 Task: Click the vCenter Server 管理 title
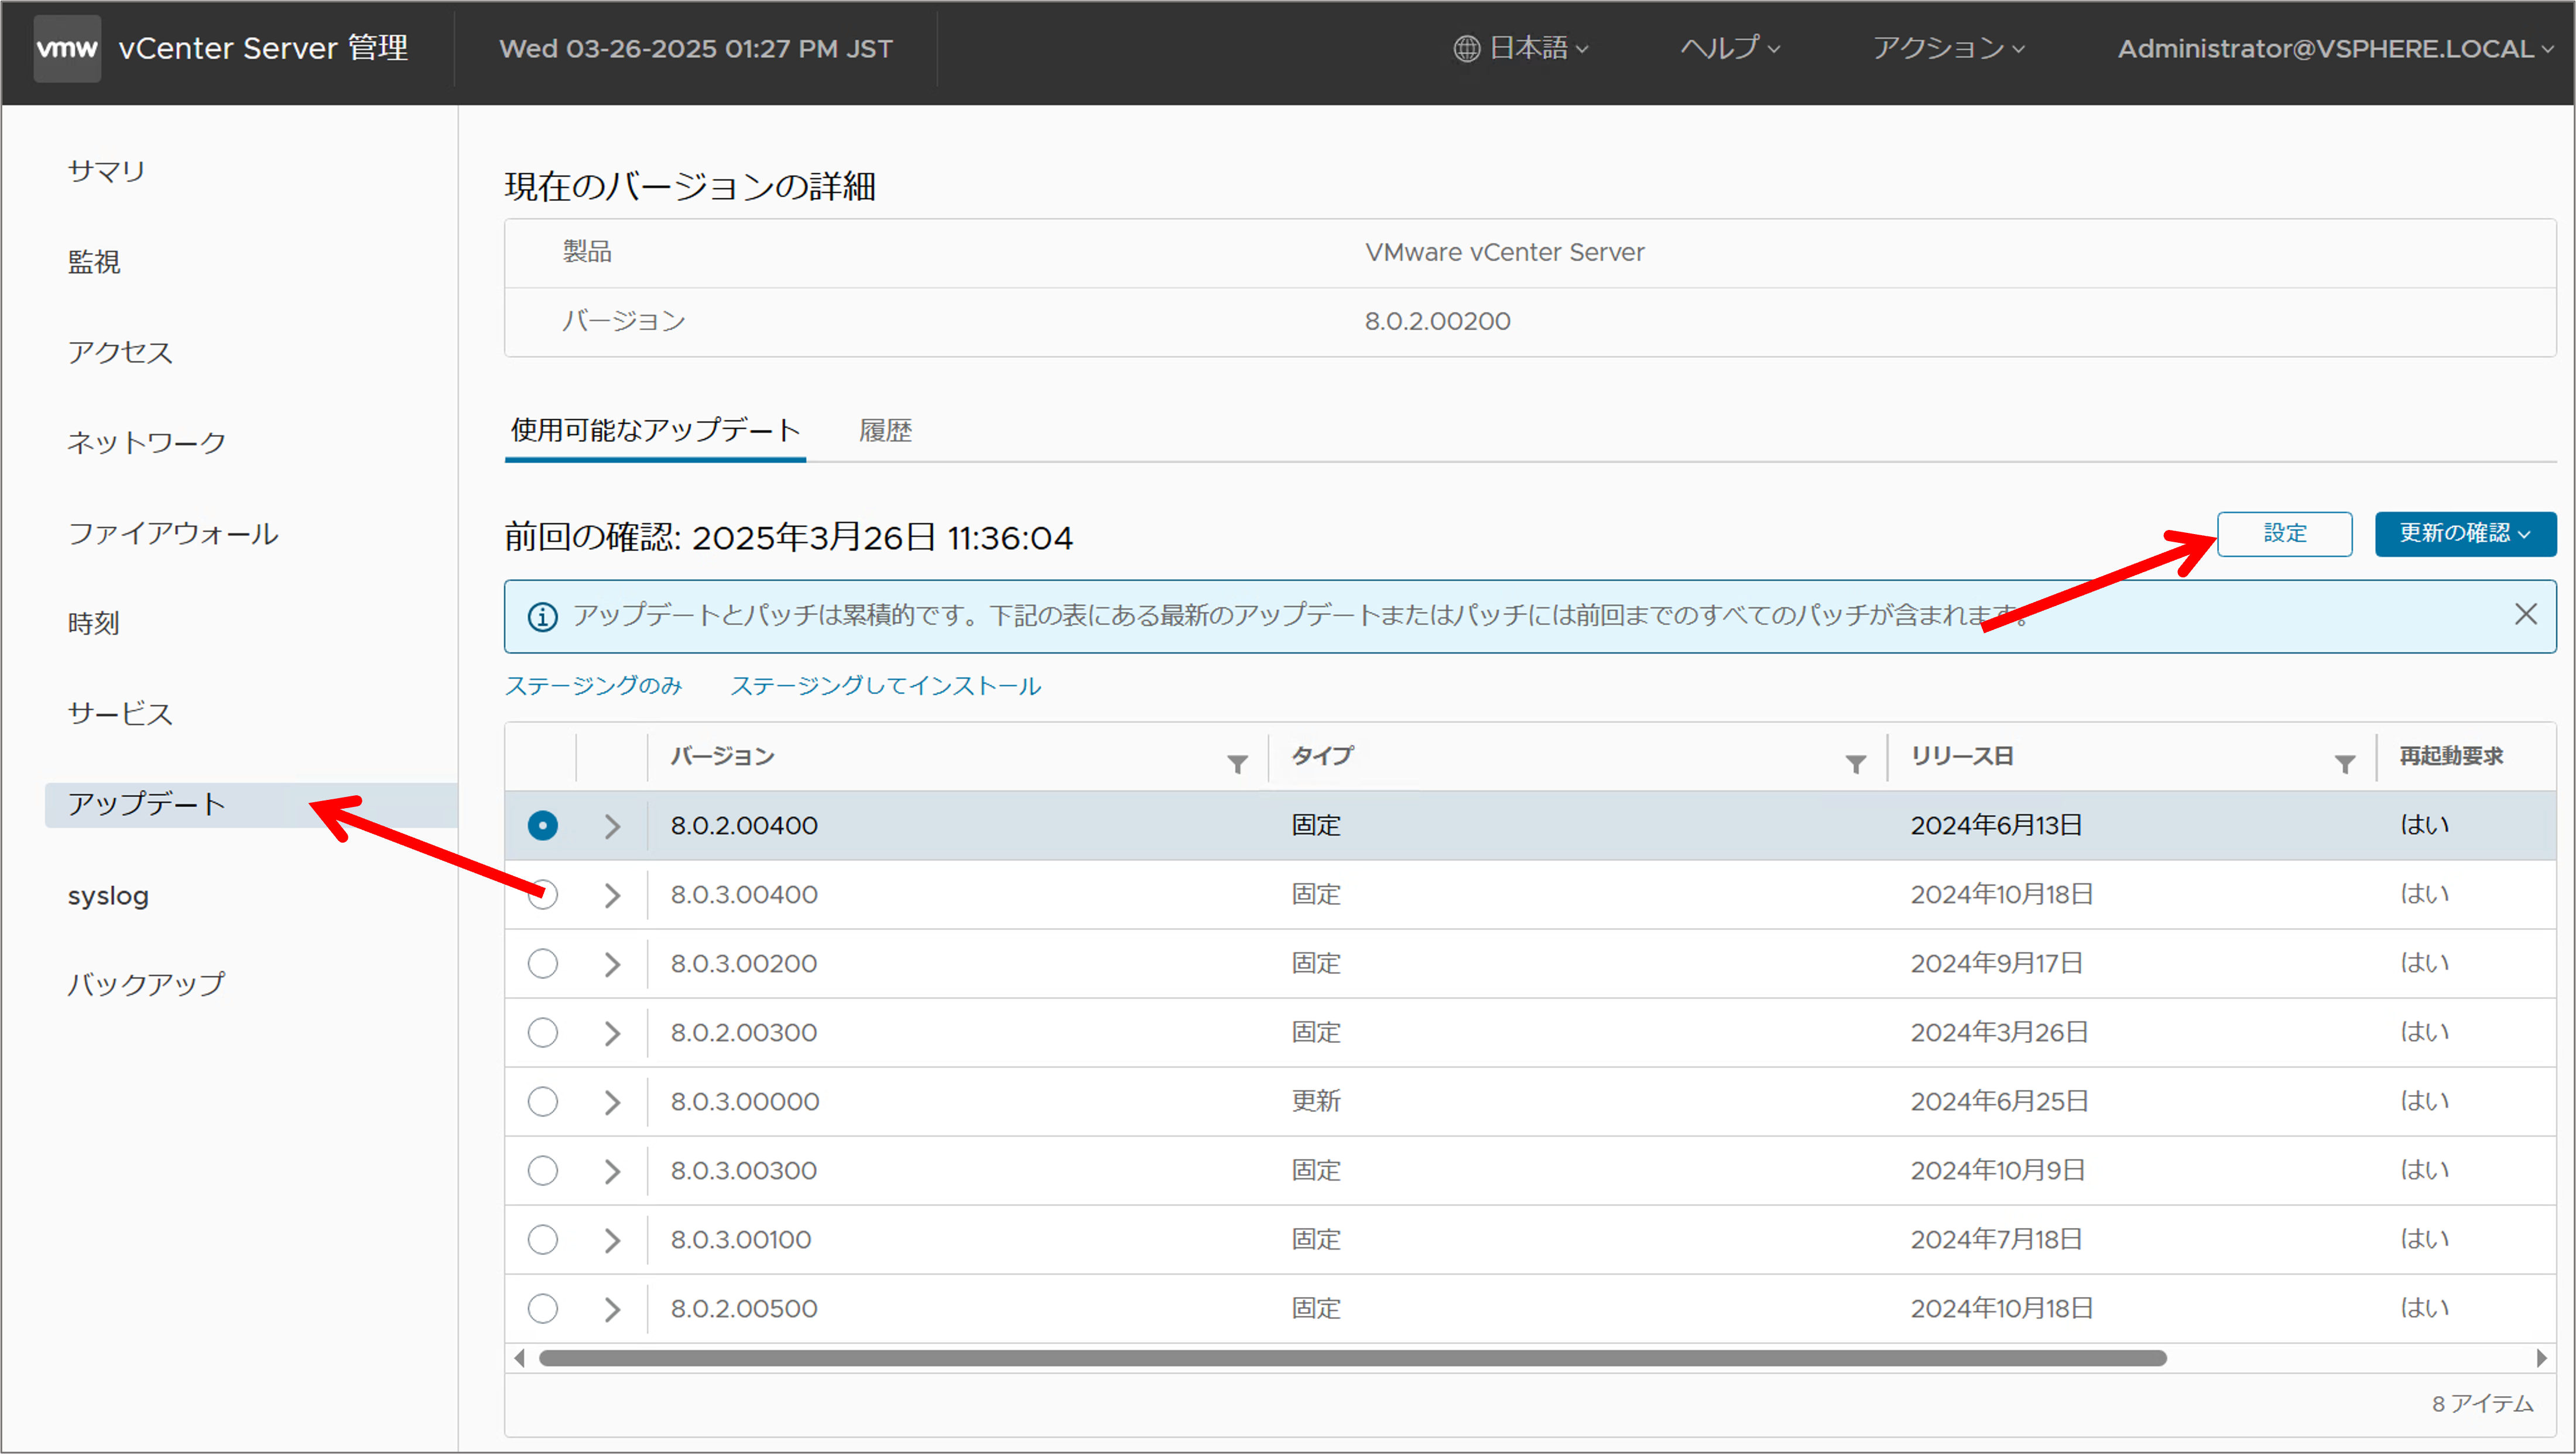(263, 48)
